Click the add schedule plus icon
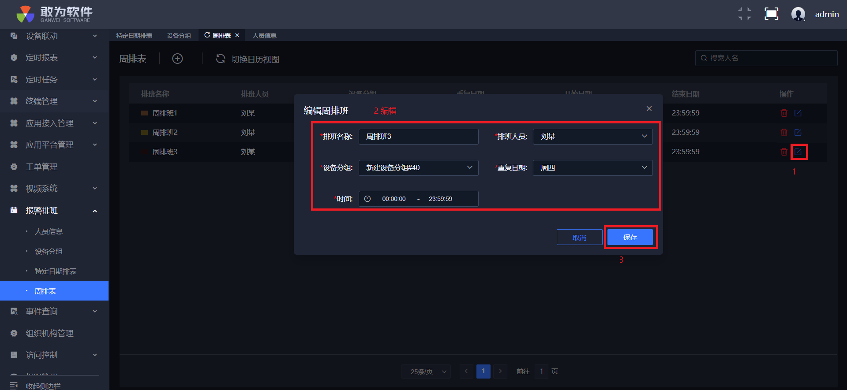The width and height of the screenshot is (847, 390). point(177,59)
